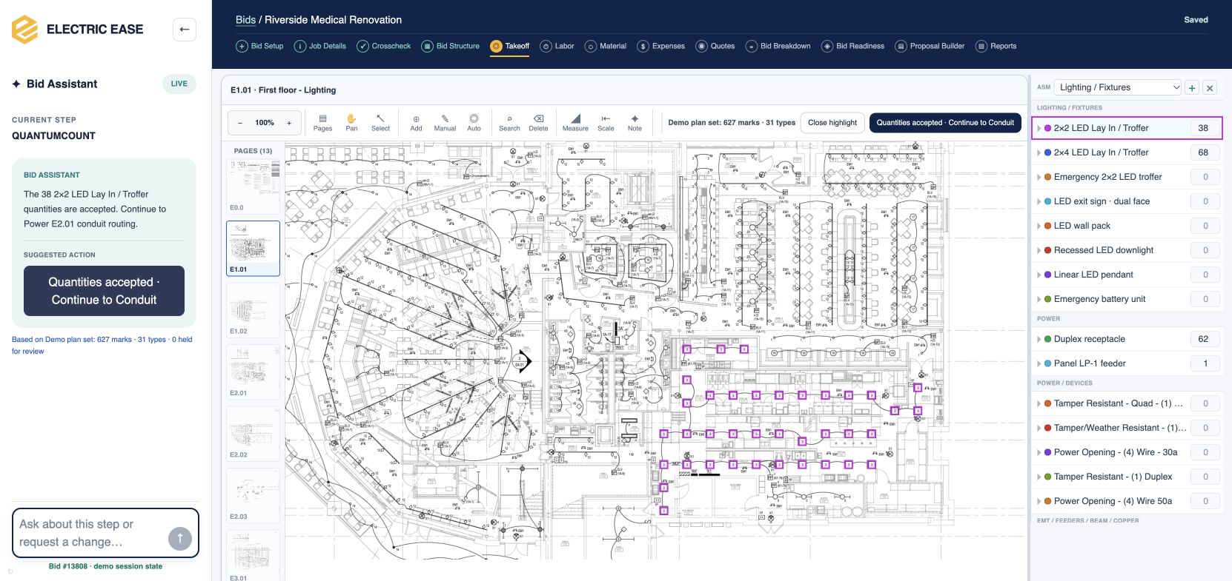This screenshot has height=581, width=1232.
Task: Click Bid Assistant suggested action Continue to Conduit
Action: click(x=104, y=291)
